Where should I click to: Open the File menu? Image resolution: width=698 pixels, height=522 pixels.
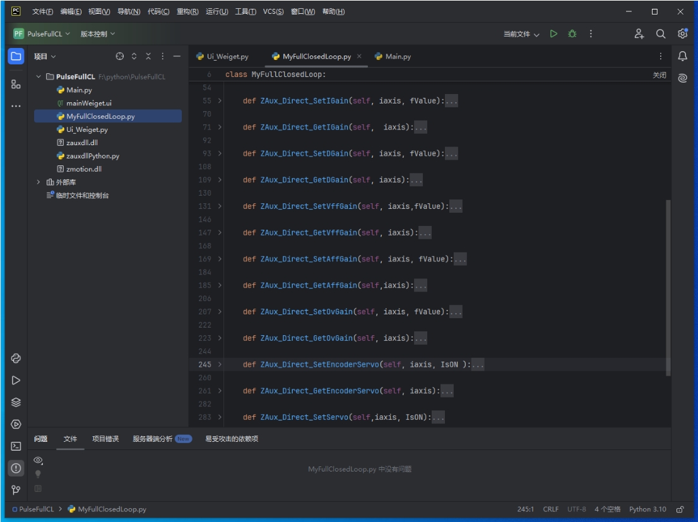coord(42,11)
